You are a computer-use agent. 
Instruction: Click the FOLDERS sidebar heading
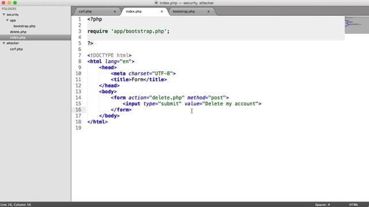click(x=9, y=9)
